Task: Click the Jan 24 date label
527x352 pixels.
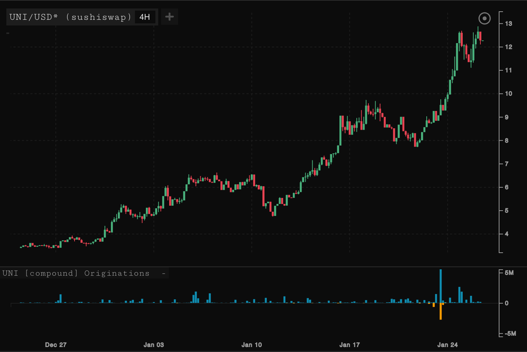Action: pyautogui.click(x=447, y=345)
